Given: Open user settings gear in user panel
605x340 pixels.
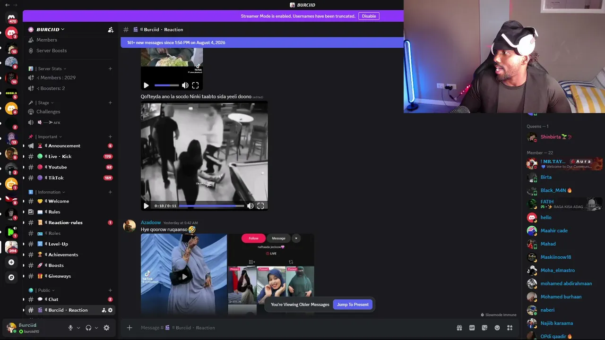Looking at the screenshot, I should 106,328.
